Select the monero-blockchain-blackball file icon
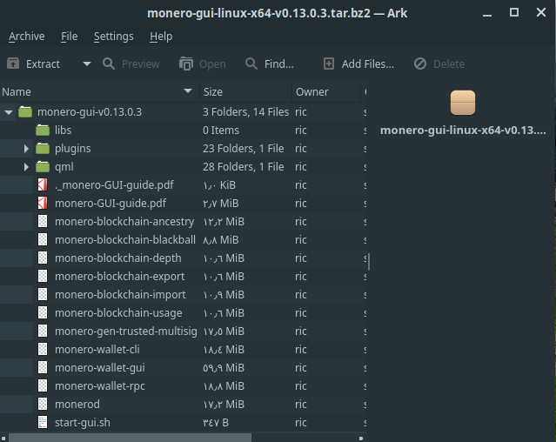The height and width of the screenshot is (442, 556). click(43, 239)
